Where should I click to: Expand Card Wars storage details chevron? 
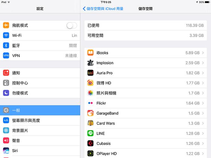[203, 123]
